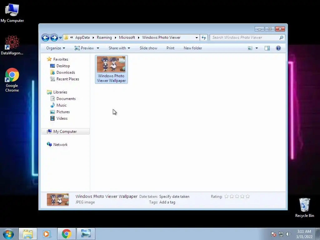Open the Preview dropdown arrow
320x240 pixels.
pos(98,48)
